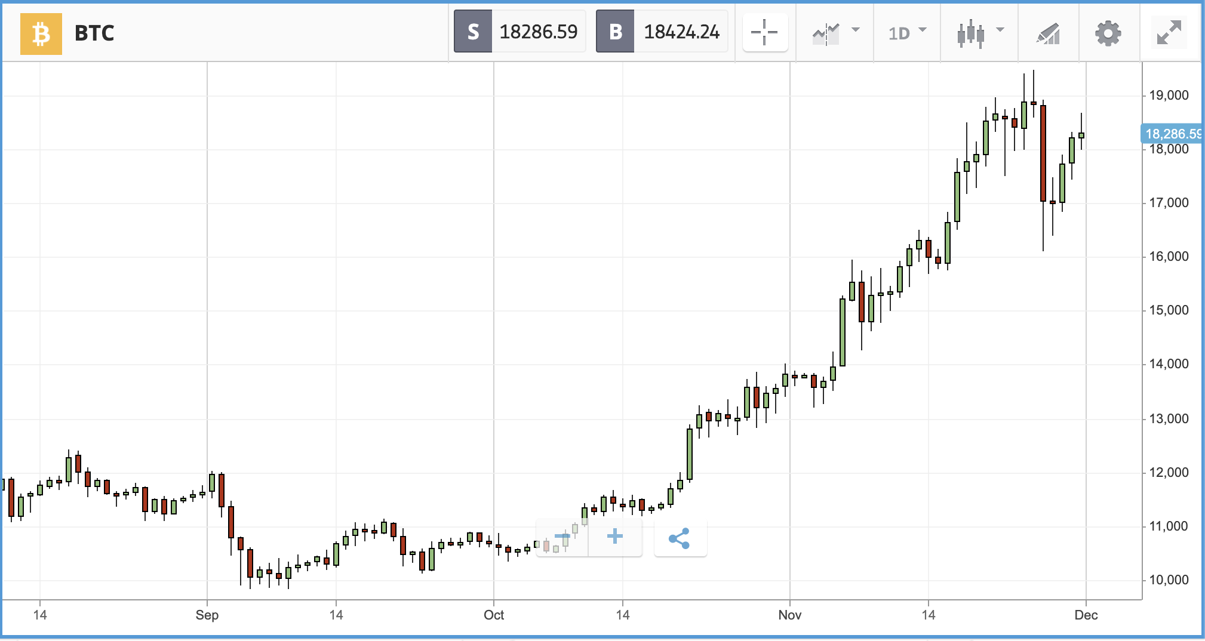Open chart settings gear icon
This screenshot has height=641, width=1205.
[1108, 33]
